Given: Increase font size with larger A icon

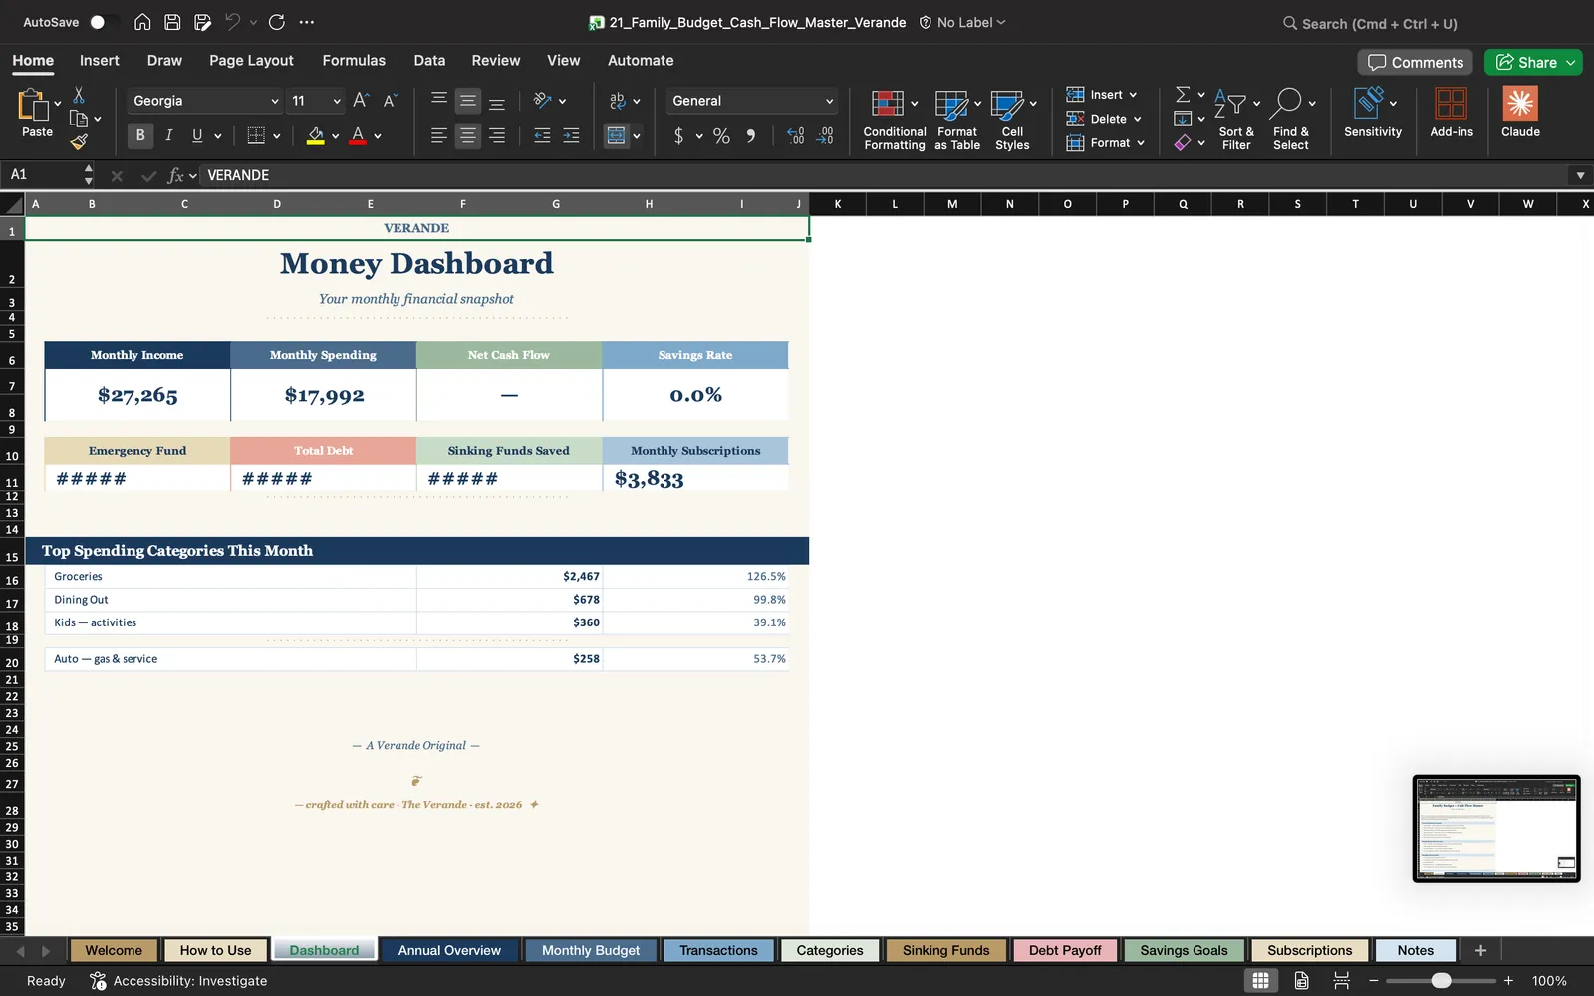Looking at the screenshot, I should (361, 100).
